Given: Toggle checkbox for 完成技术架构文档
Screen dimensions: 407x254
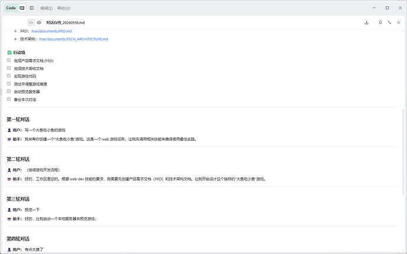Looking at the screenshot, I should pyautogui.click(x=9, y=68).
